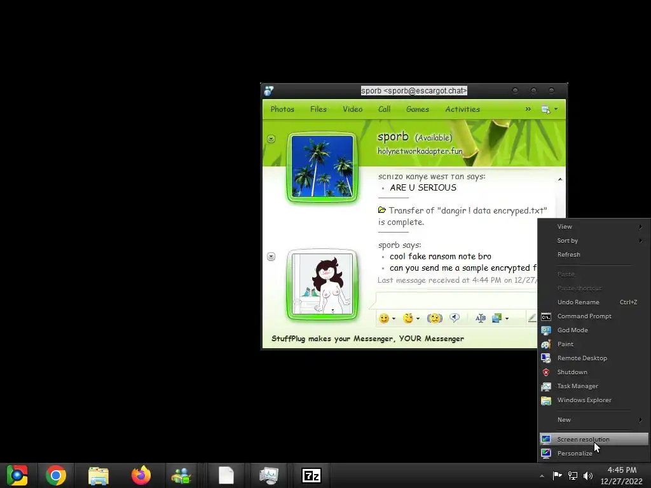
Task: Click the Personalize icon
Action: point(546,454)
